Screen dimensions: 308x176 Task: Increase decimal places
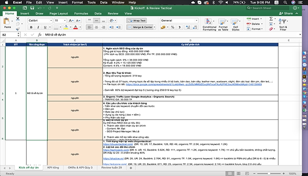click(x=188, y=27)
